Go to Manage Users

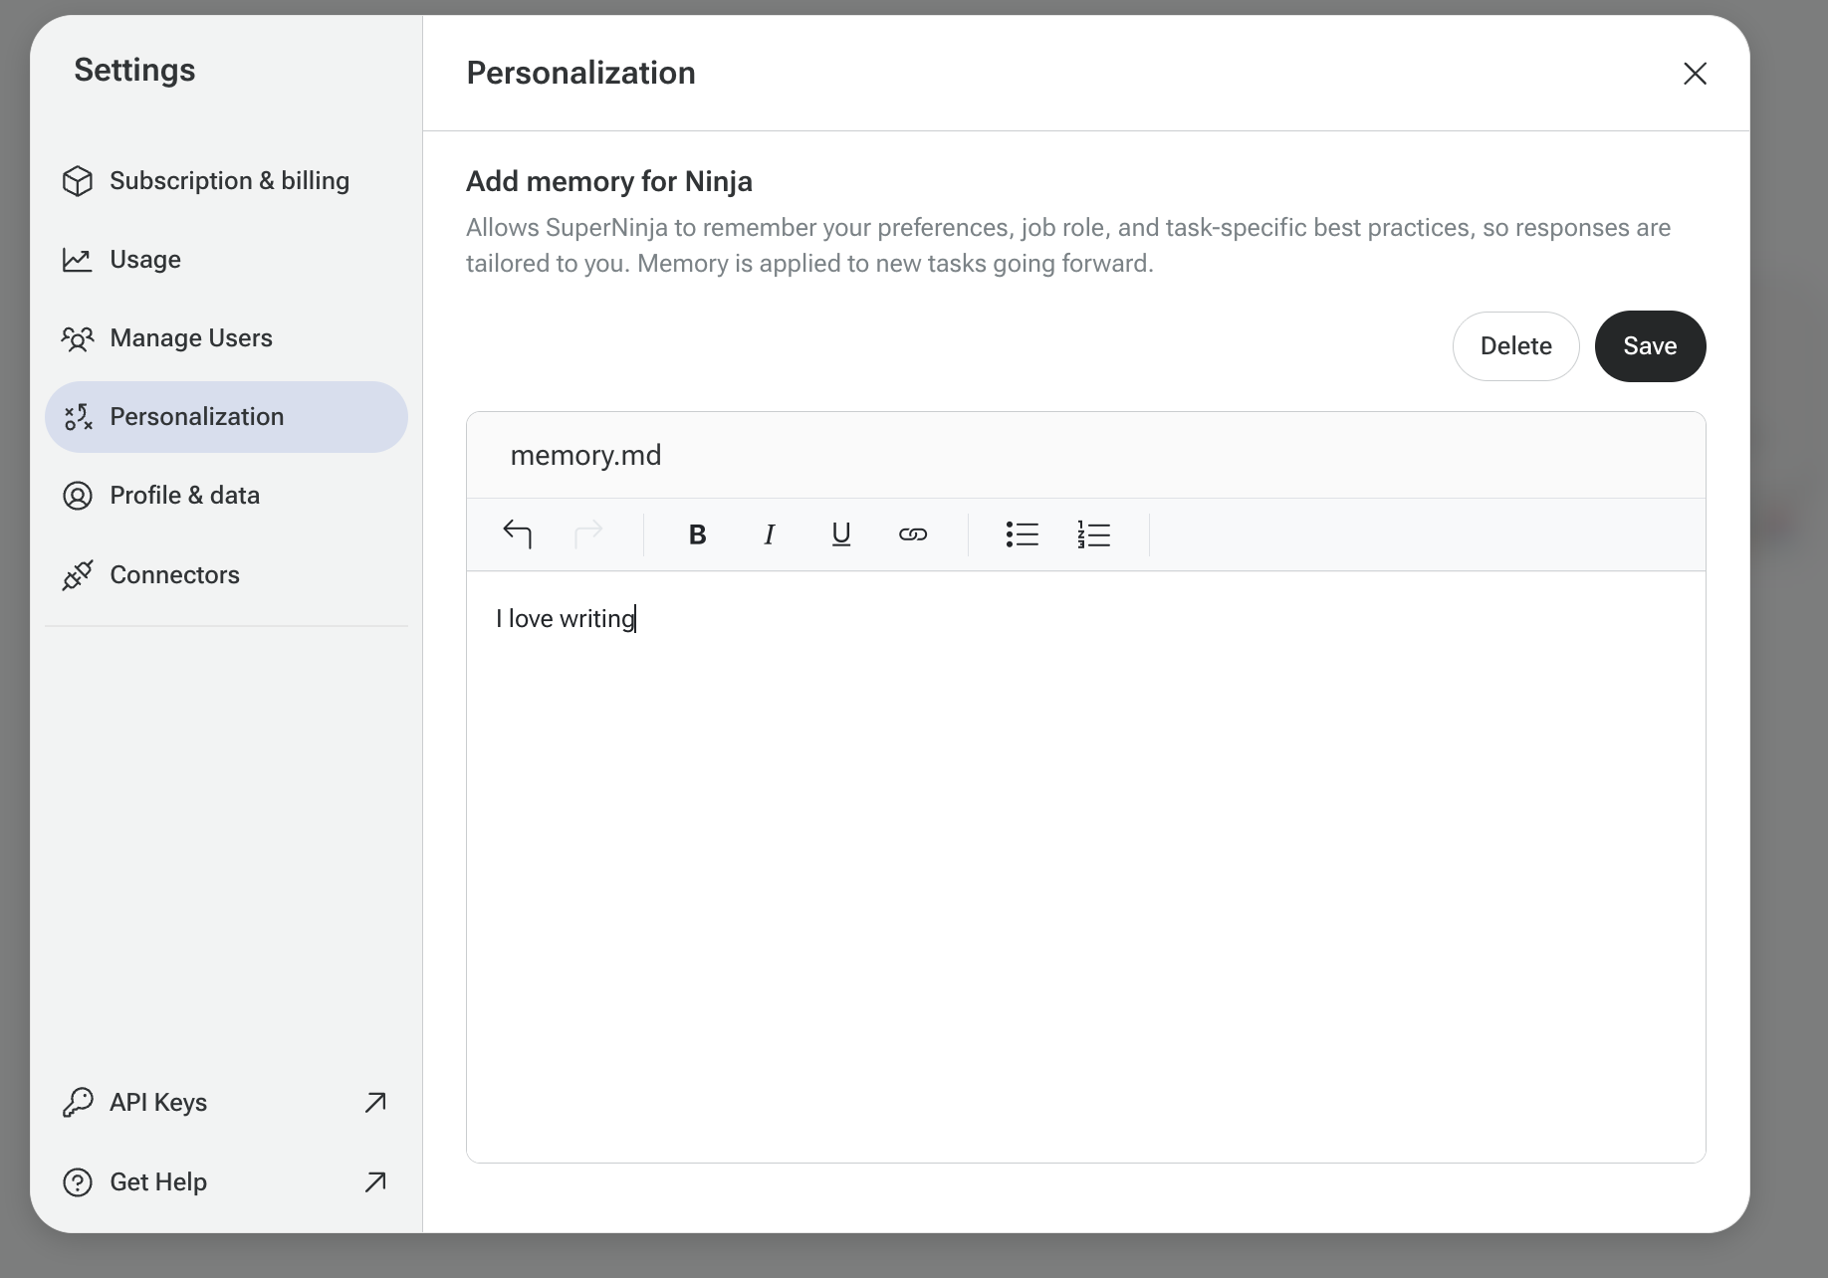[227, 338]
